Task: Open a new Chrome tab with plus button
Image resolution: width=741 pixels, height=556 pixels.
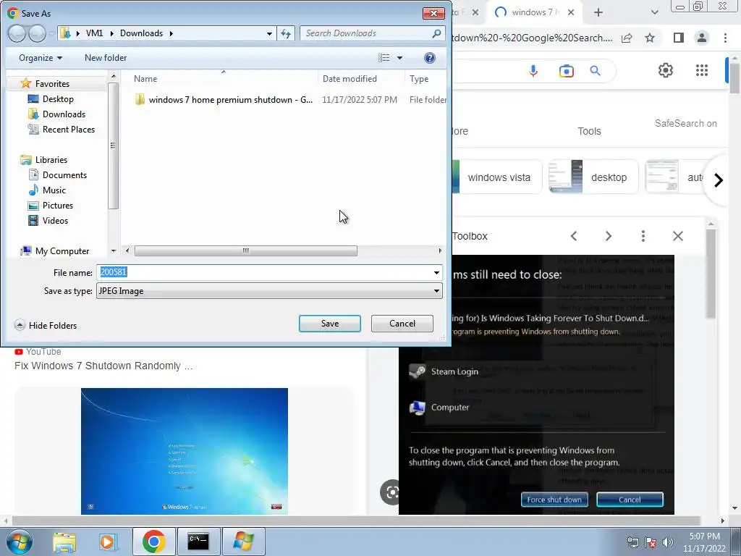Action: [598, 13]
